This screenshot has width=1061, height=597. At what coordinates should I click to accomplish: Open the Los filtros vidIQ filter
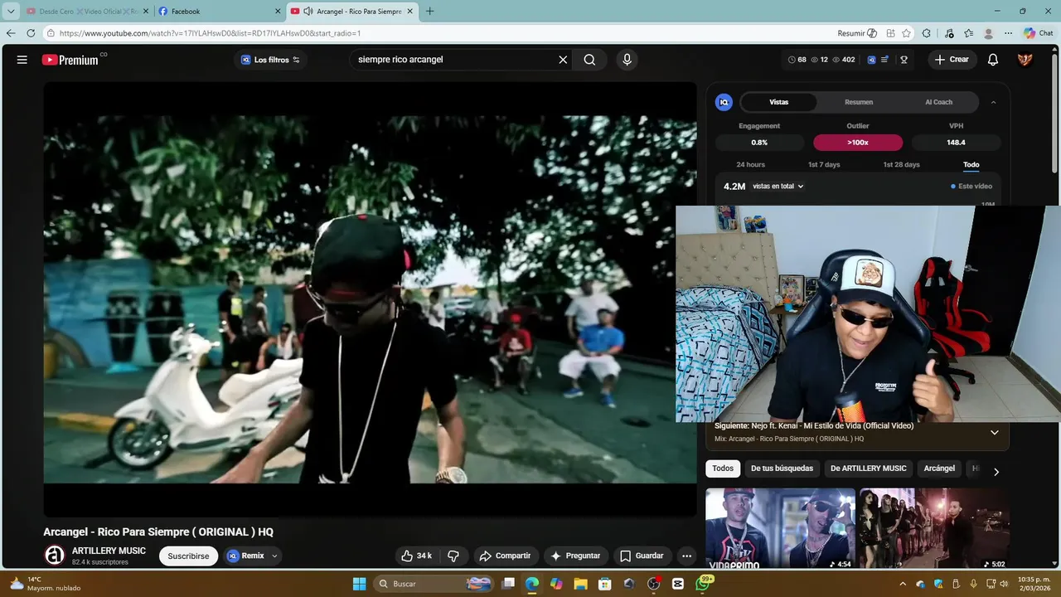pyautogui.click(x=270, y=60)
